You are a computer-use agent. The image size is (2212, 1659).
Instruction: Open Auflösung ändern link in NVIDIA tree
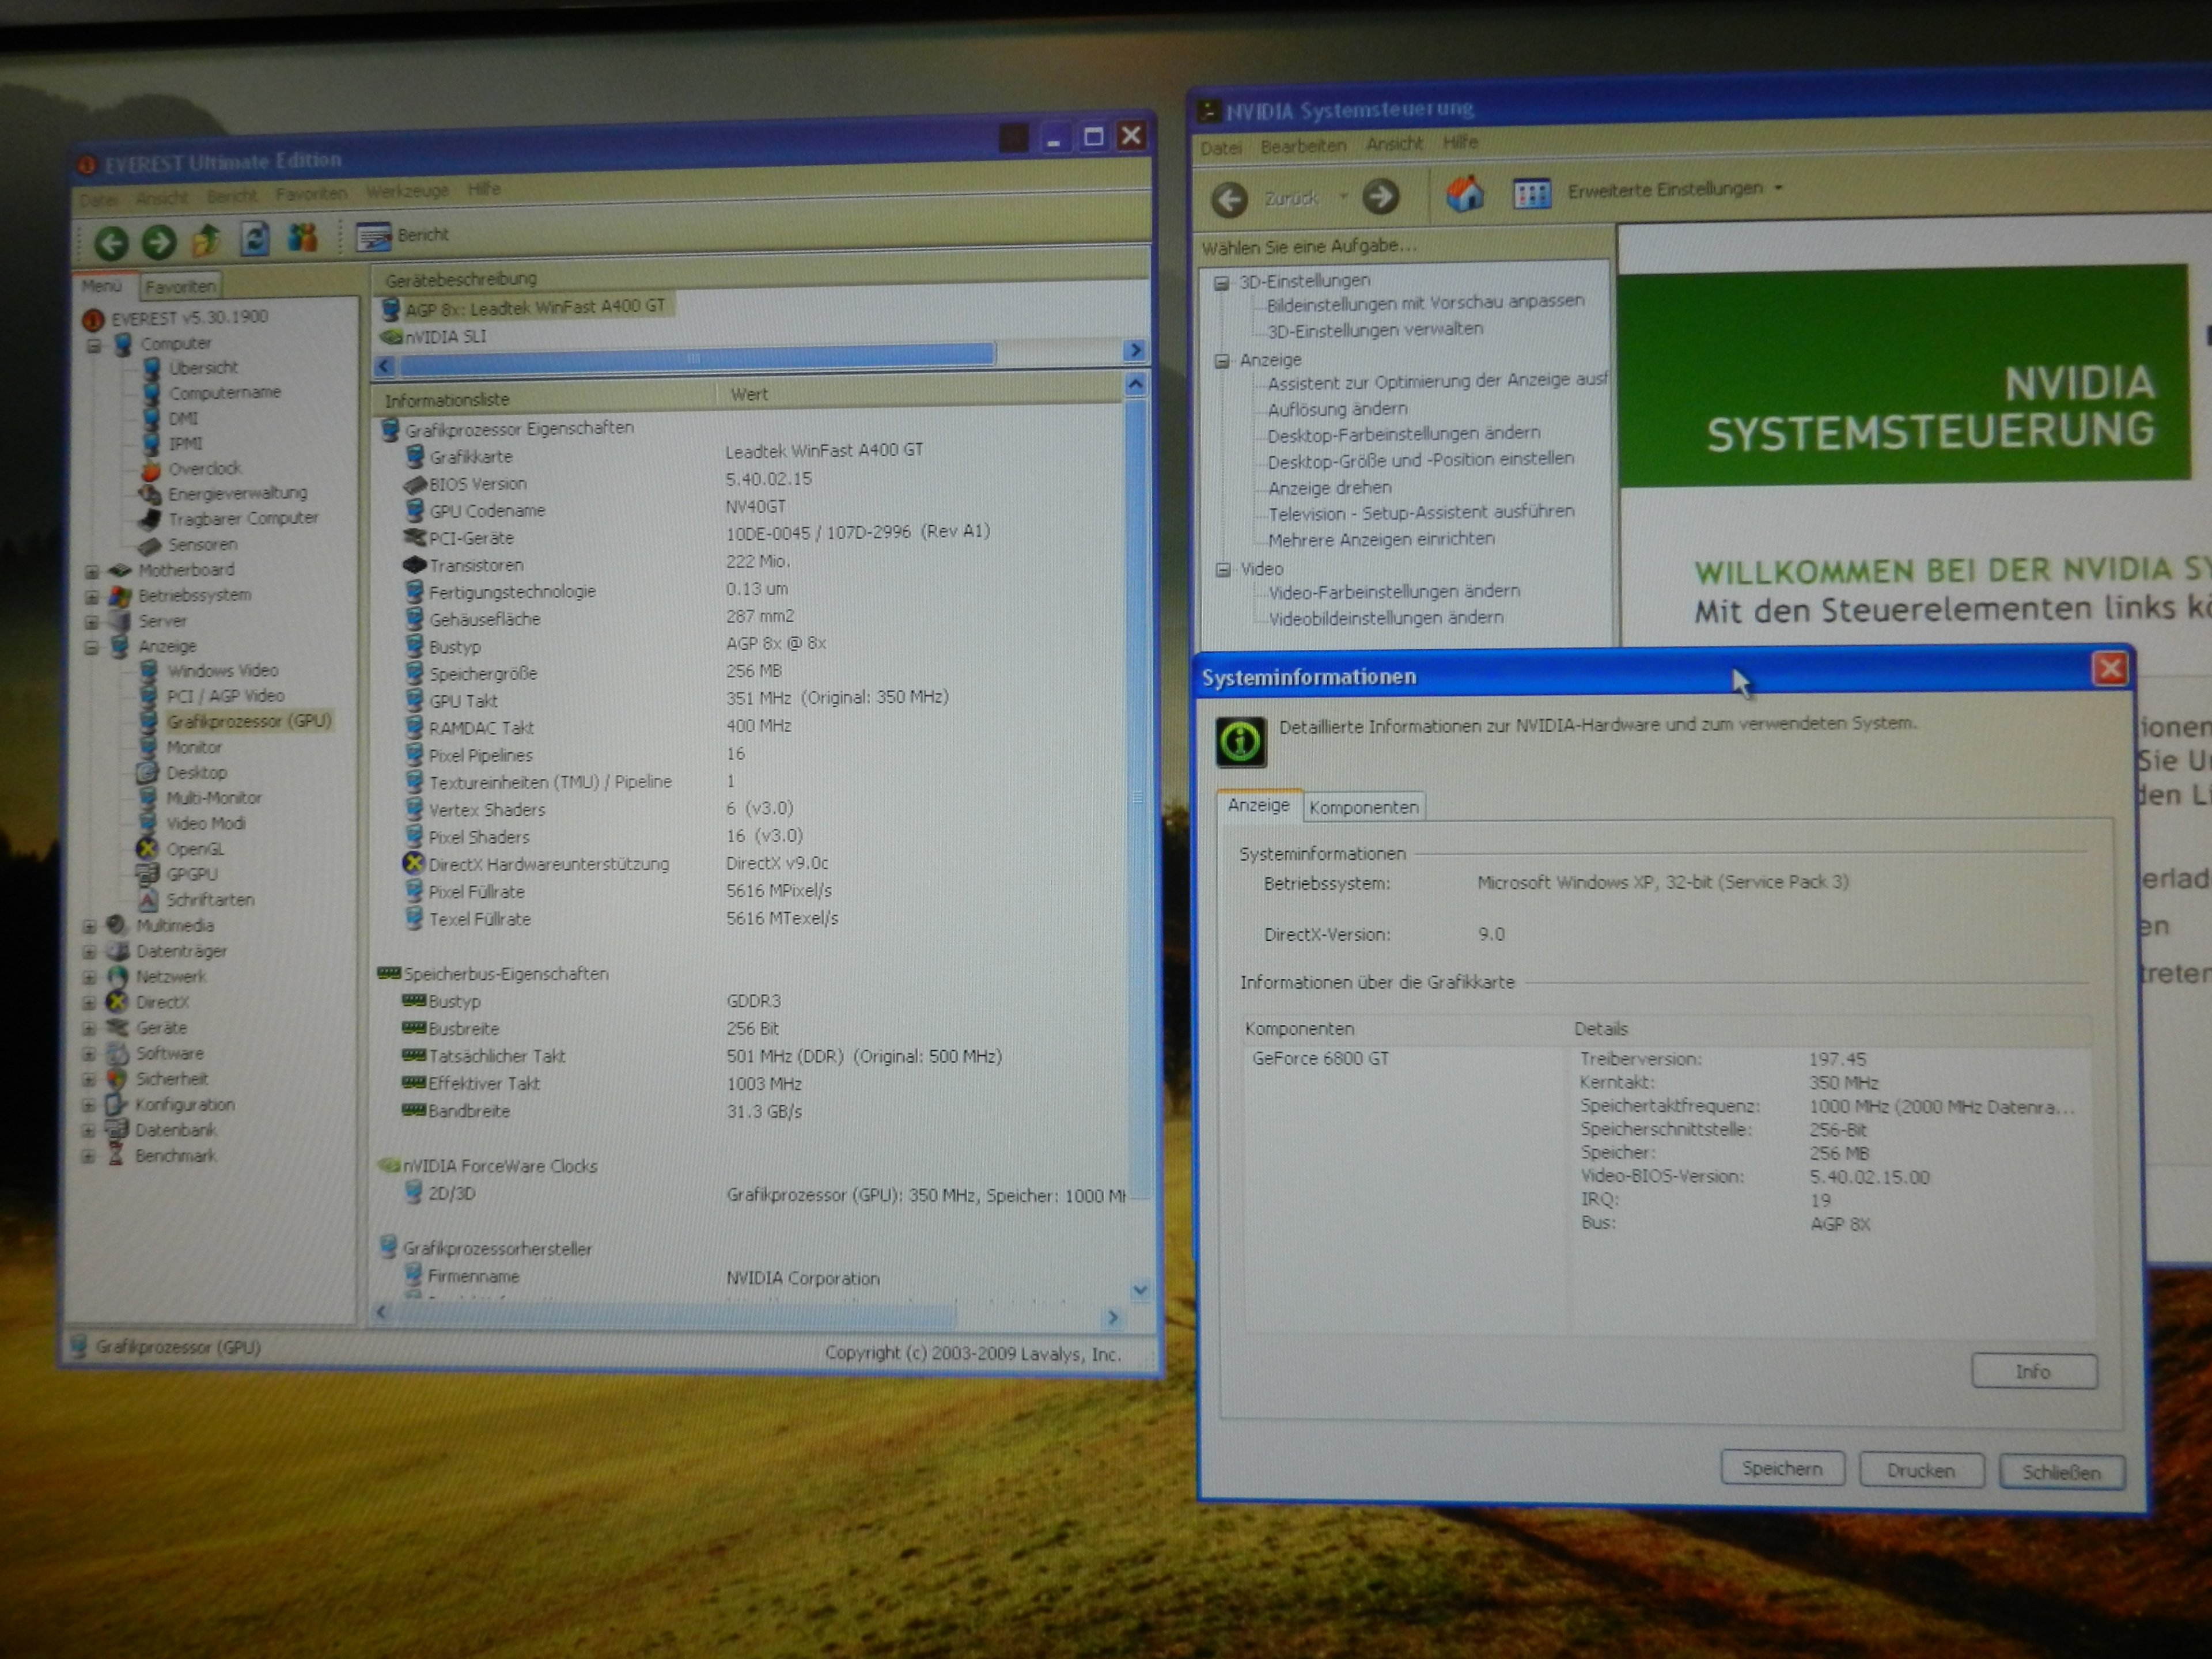1337,409
